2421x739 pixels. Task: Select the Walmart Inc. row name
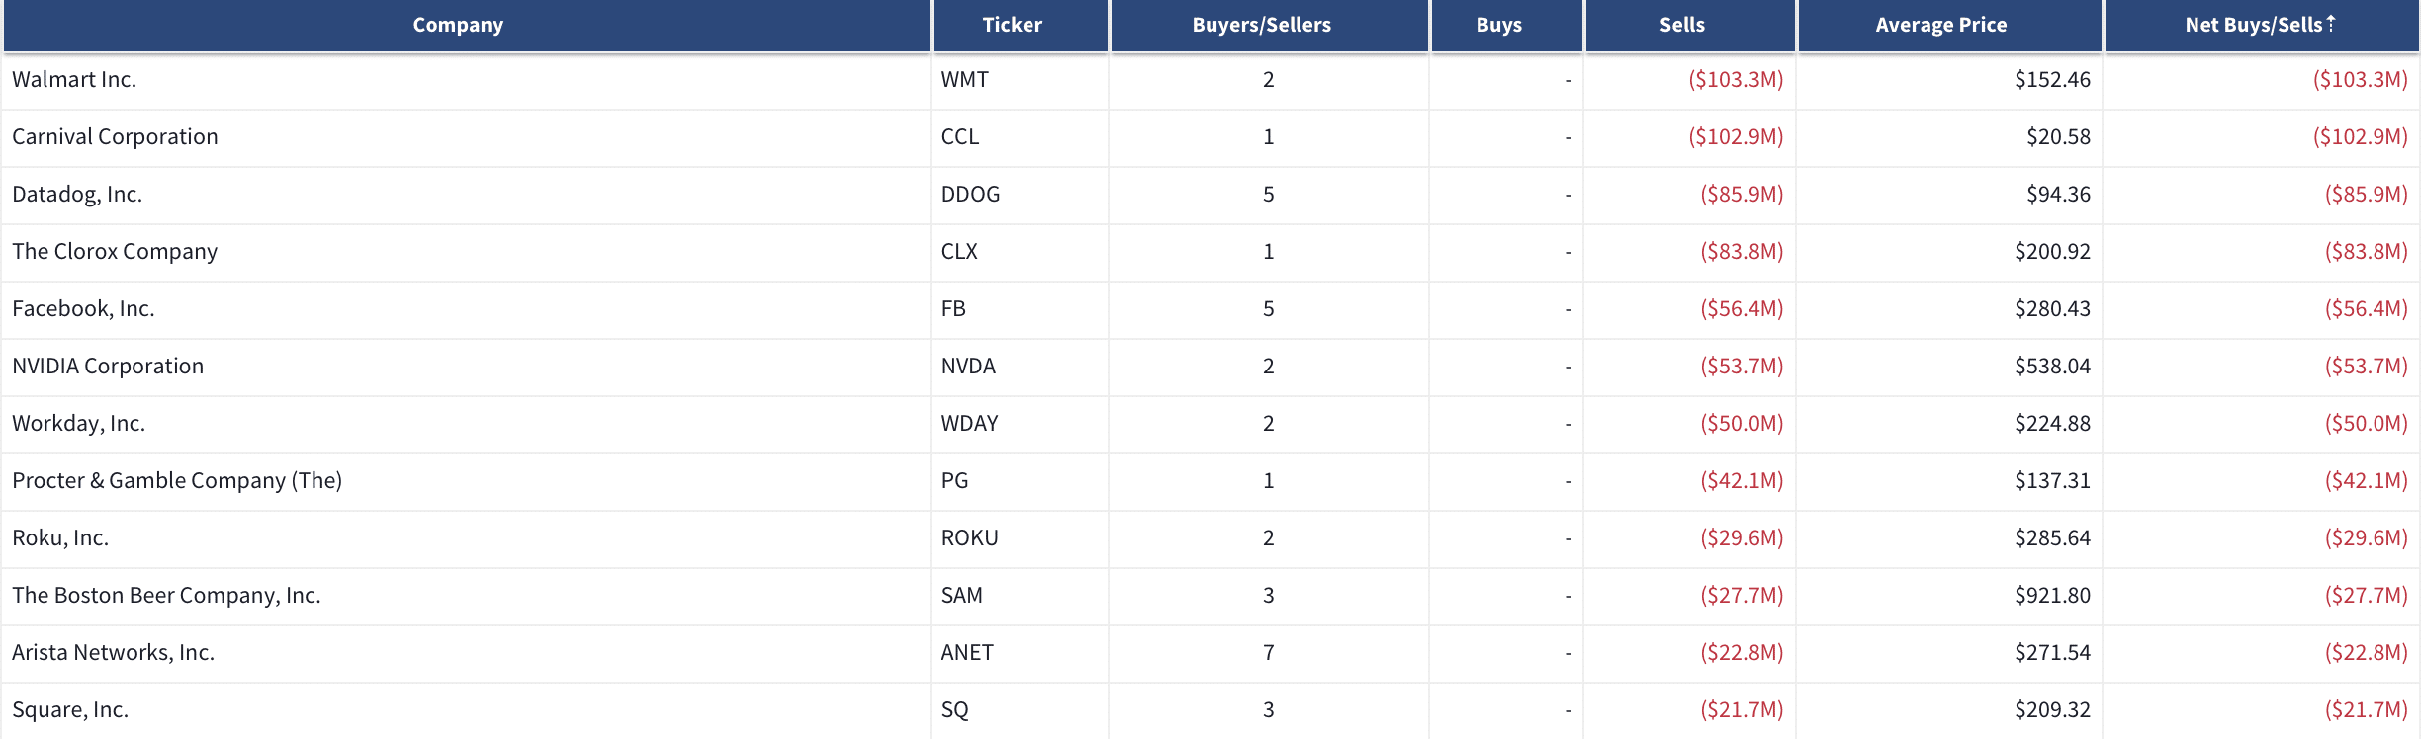(x=74, y=79)
